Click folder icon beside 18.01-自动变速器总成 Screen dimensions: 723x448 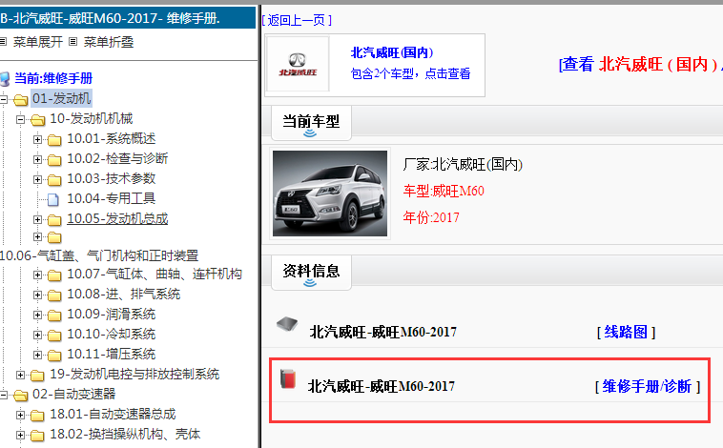tap(37, 416)
